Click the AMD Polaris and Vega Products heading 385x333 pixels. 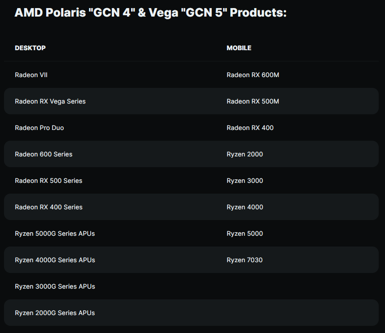pos(150,13)
